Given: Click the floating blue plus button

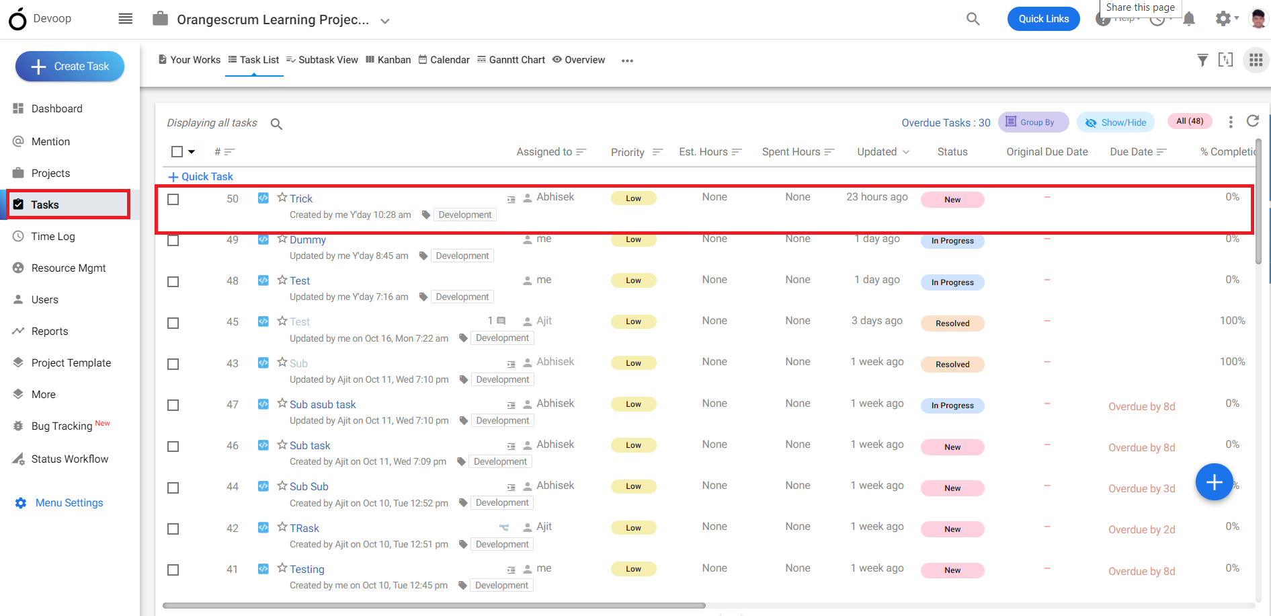Looking at the screenshot, I should [x=1214, y=482].
